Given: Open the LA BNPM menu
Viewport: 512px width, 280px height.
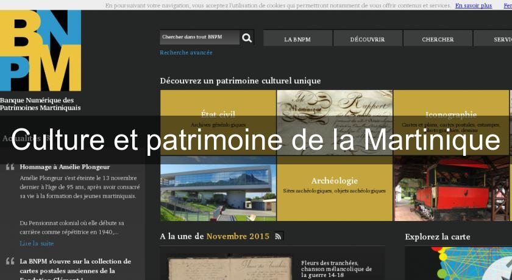Looking at the screenshot, I should (x=297, y=39).
